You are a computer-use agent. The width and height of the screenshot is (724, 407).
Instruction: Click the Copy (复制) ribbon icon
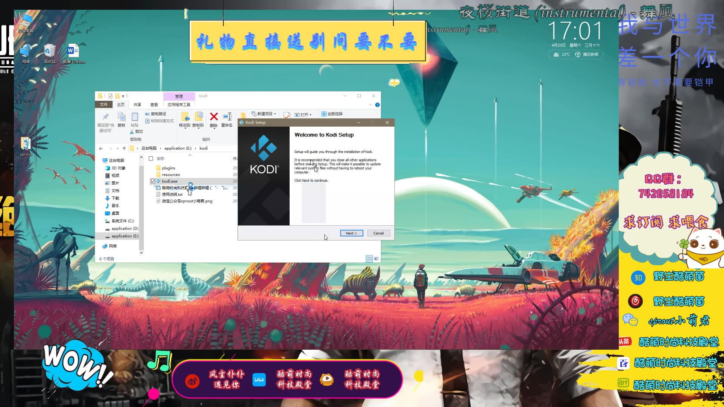121,117
